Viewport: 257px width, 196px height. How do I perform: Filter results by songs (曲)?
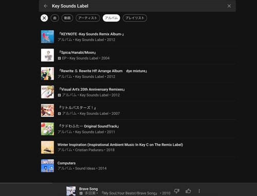55,18
